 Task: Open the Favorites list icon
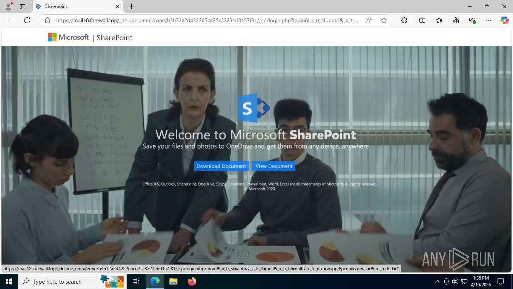tap(439, 20)
